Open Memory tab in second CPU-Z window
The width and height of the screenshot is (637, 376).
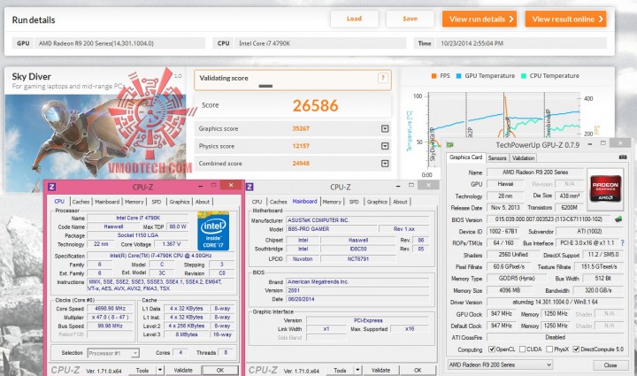pyautogui.click(x=332, y=202)
